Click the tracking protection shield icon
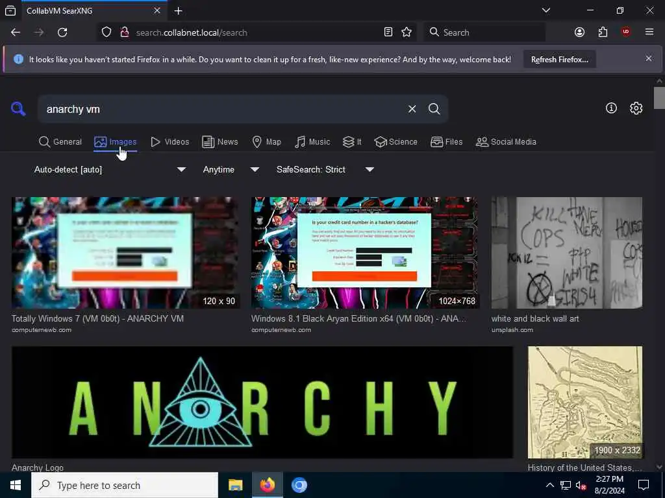665x498 pixels. (x=107, y=32)
